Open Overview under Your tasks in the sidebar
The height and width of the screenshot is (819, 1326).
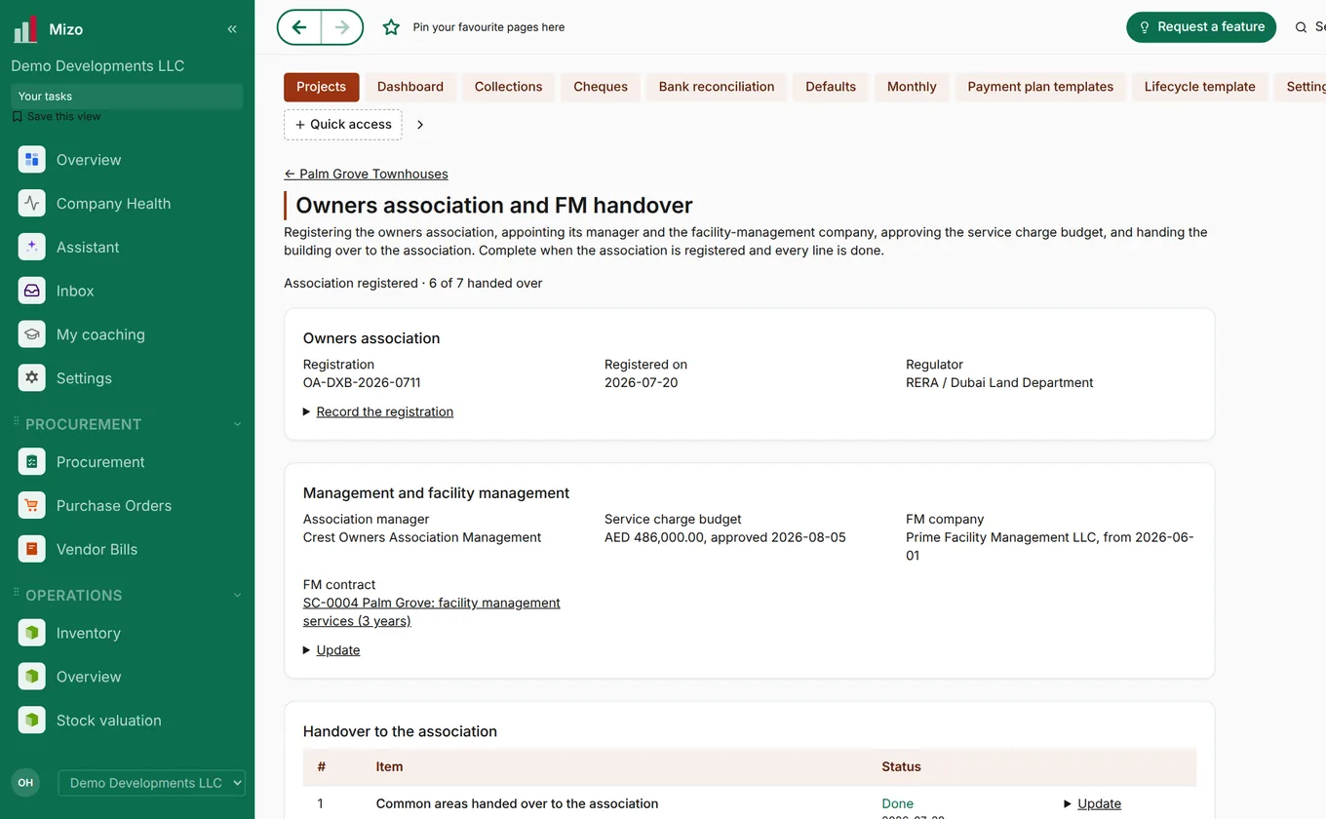click(127, 160)
